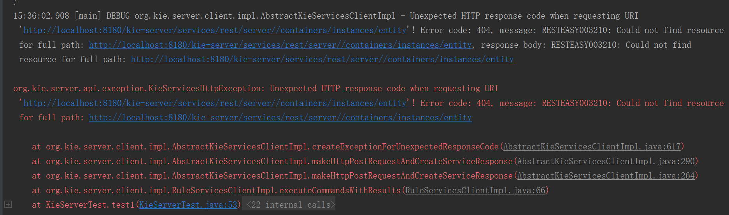Click the KieServerTest.test1 stack frame text
This screenshot has height=215, width=729.
[x=90, y=205]
